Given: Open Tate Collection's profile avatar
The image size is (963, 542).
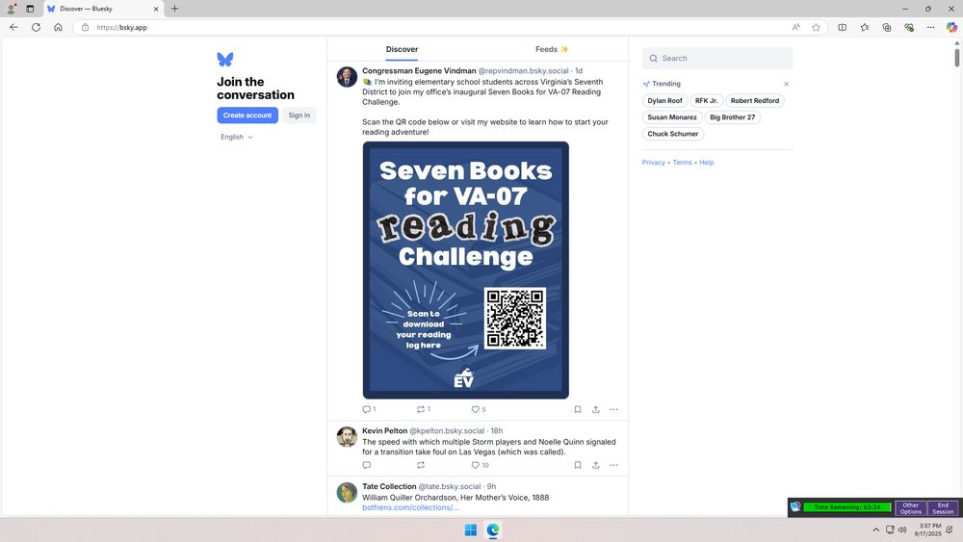Looking at the screenshot, I should point(347,492).
